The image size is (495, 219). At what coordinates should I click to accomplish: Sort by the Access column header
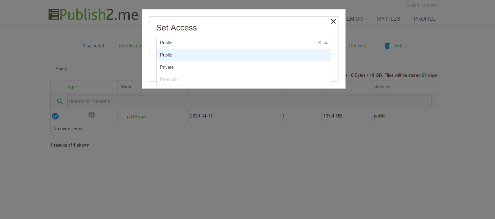click(383, 87)
